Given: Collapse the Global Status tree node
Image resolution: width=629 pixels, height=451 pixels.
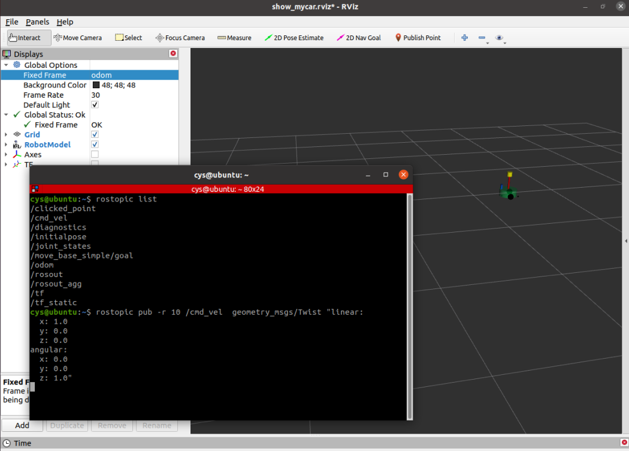Looking at the screenshot, I should click(6, 115).
